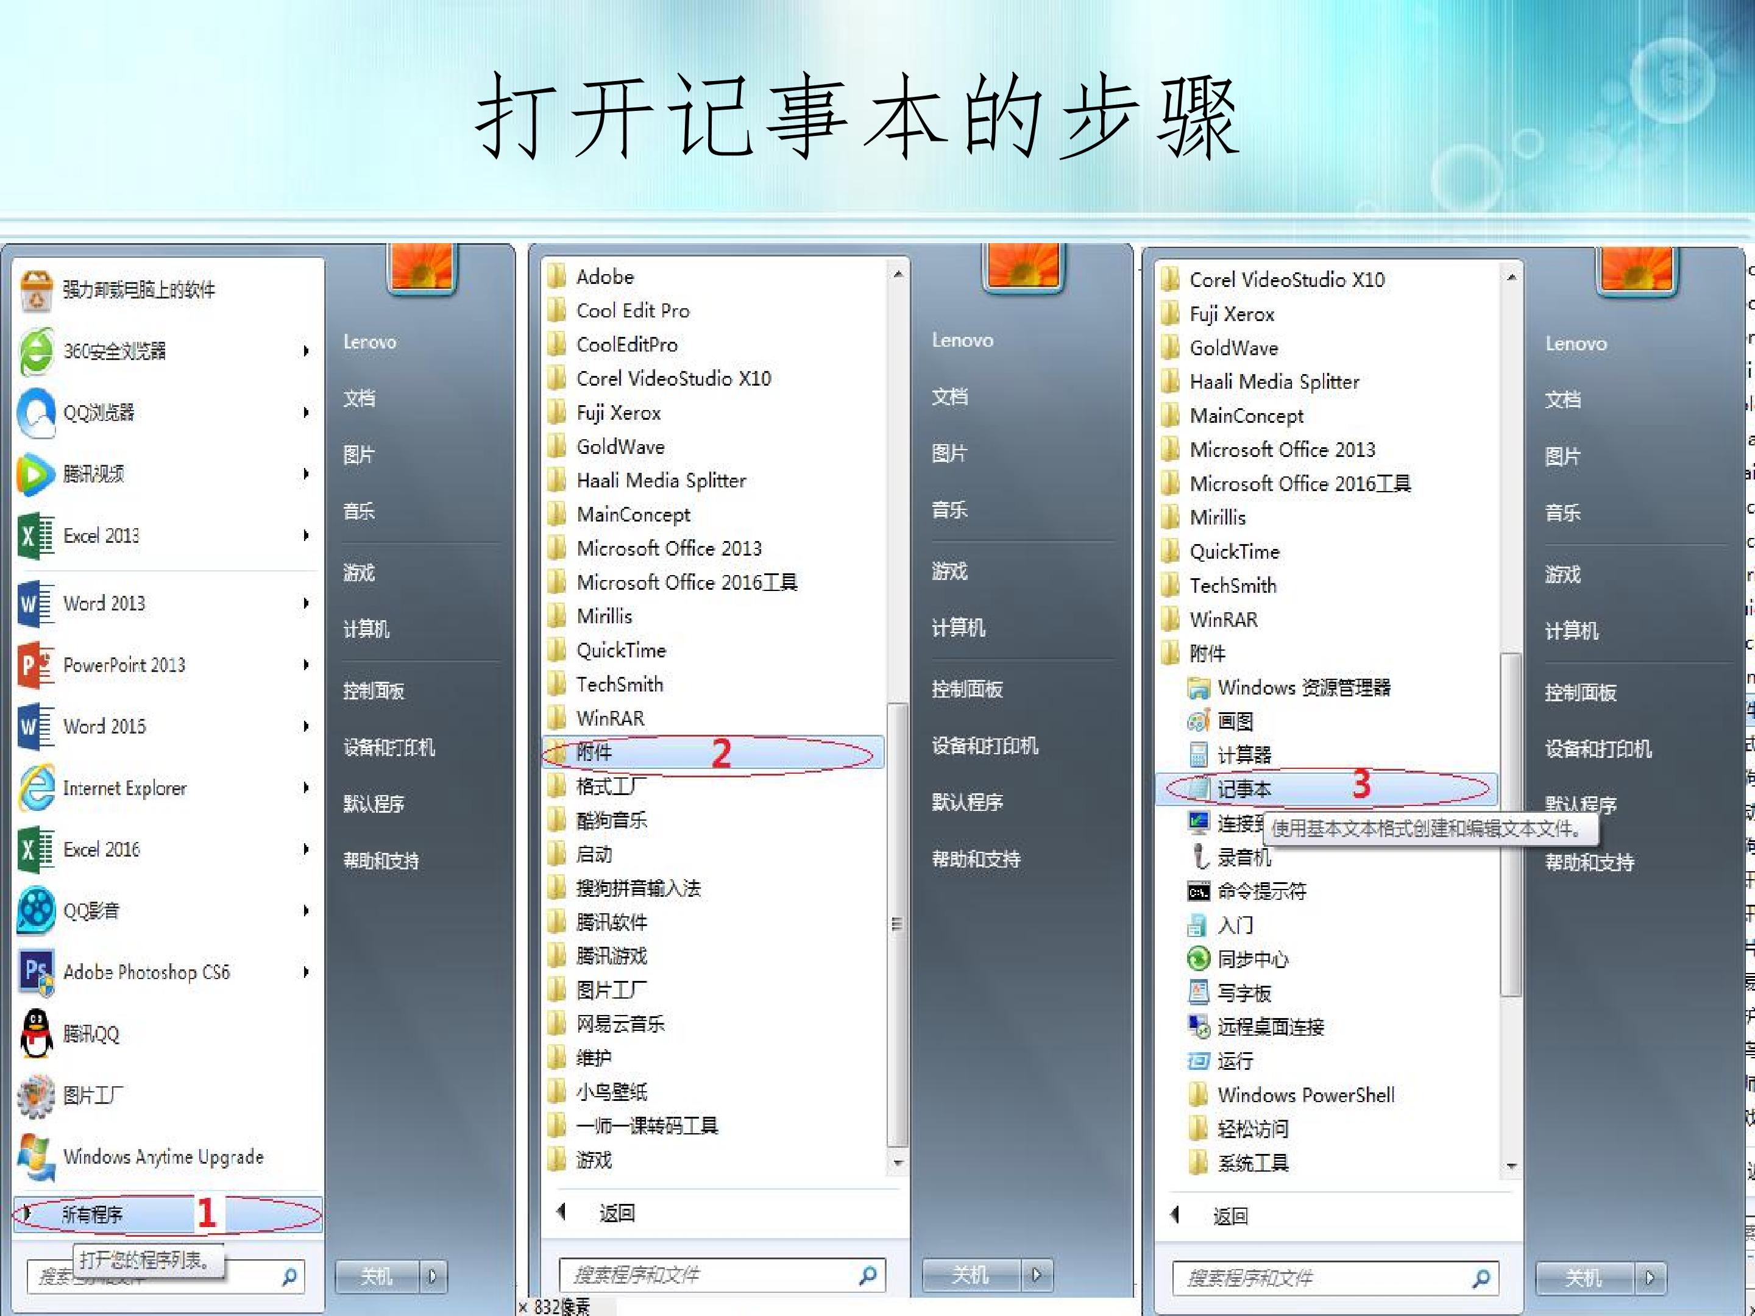Expand the arrow beside Internet Explorer

(x=307, y=788)
